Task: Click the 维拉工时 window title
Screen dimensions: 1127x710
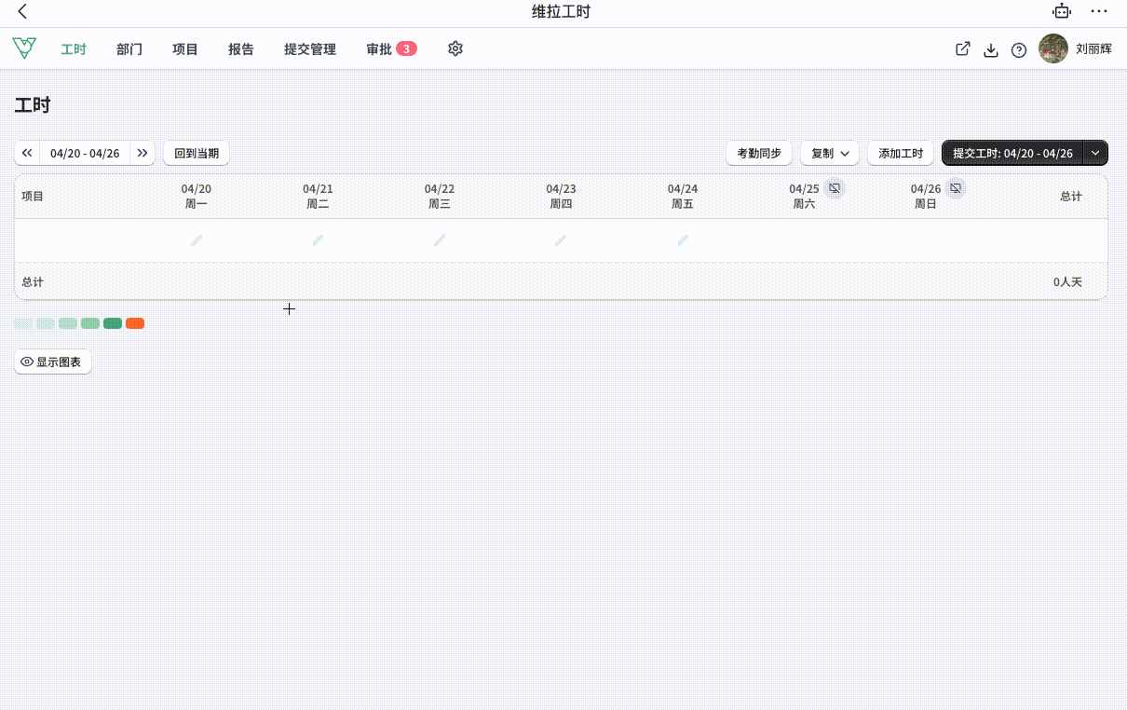Action: click(x=561, y=12)
